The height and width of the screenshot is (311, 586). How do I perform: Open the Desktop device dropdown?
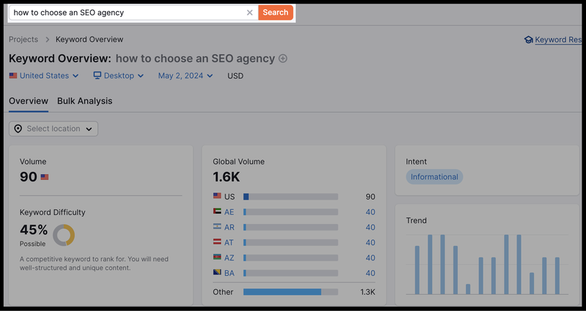[x=119, y=76]
